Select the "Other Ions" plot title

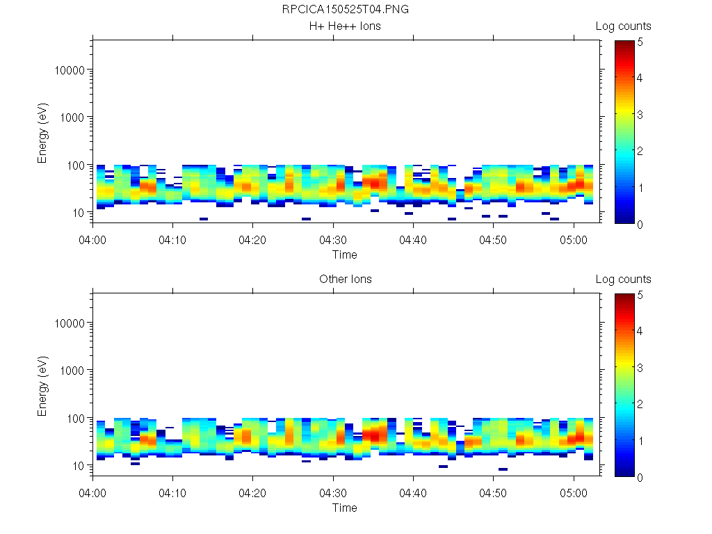(x=345, y=279)
